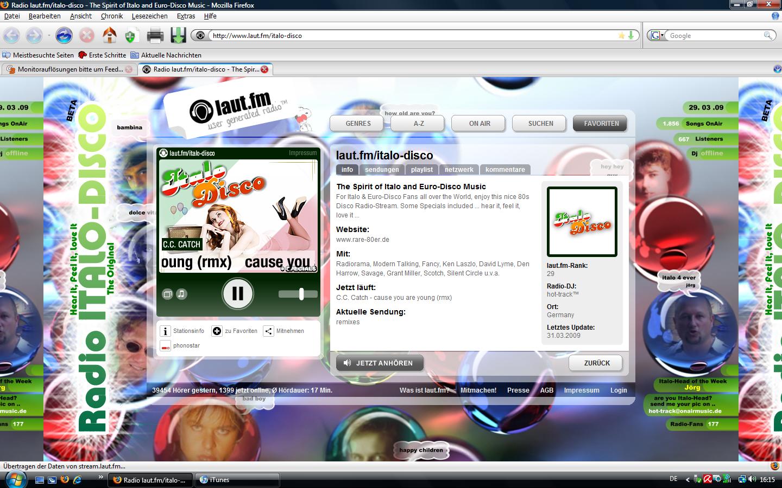Viewport: 782px width, 488px height.
Task: Open the Datei menu
Action: click(12, 16)
